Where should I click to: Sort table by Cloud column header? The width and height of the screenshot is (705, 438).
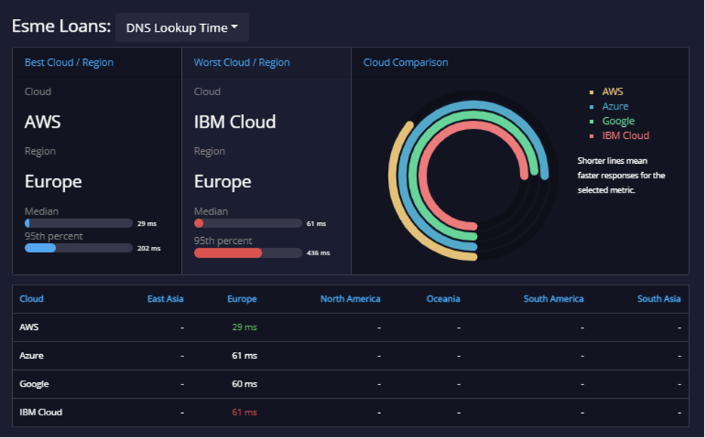[x=32, y=299]
